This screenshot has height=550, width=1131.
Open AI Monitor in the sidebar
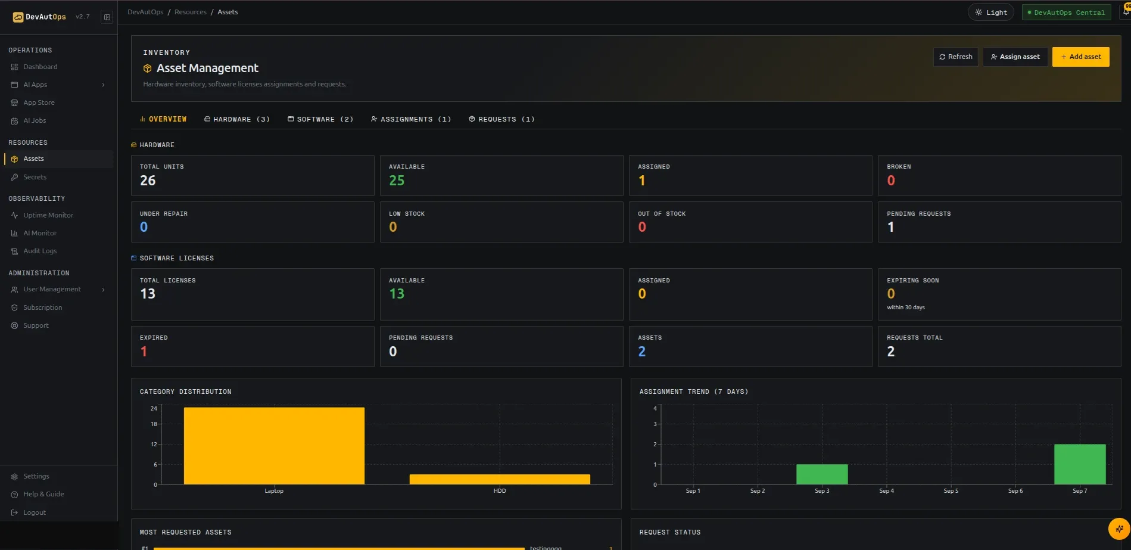click(40, 233)
